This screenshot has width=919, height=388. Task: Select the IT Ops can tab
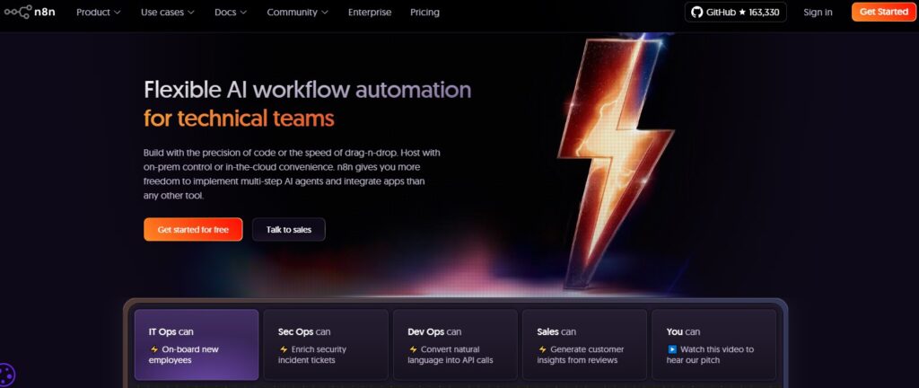197,345
